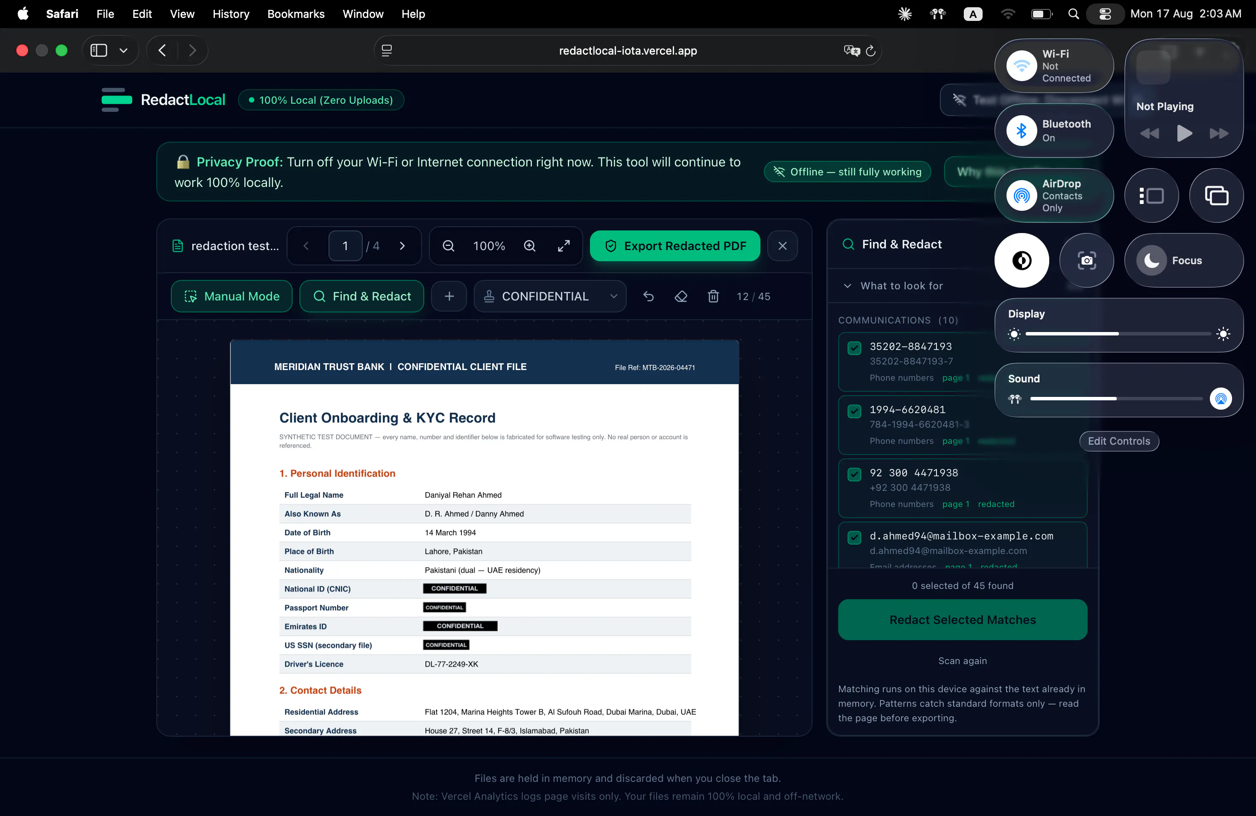Uncheck the d.ahmed94 email match checkbox

854,538
